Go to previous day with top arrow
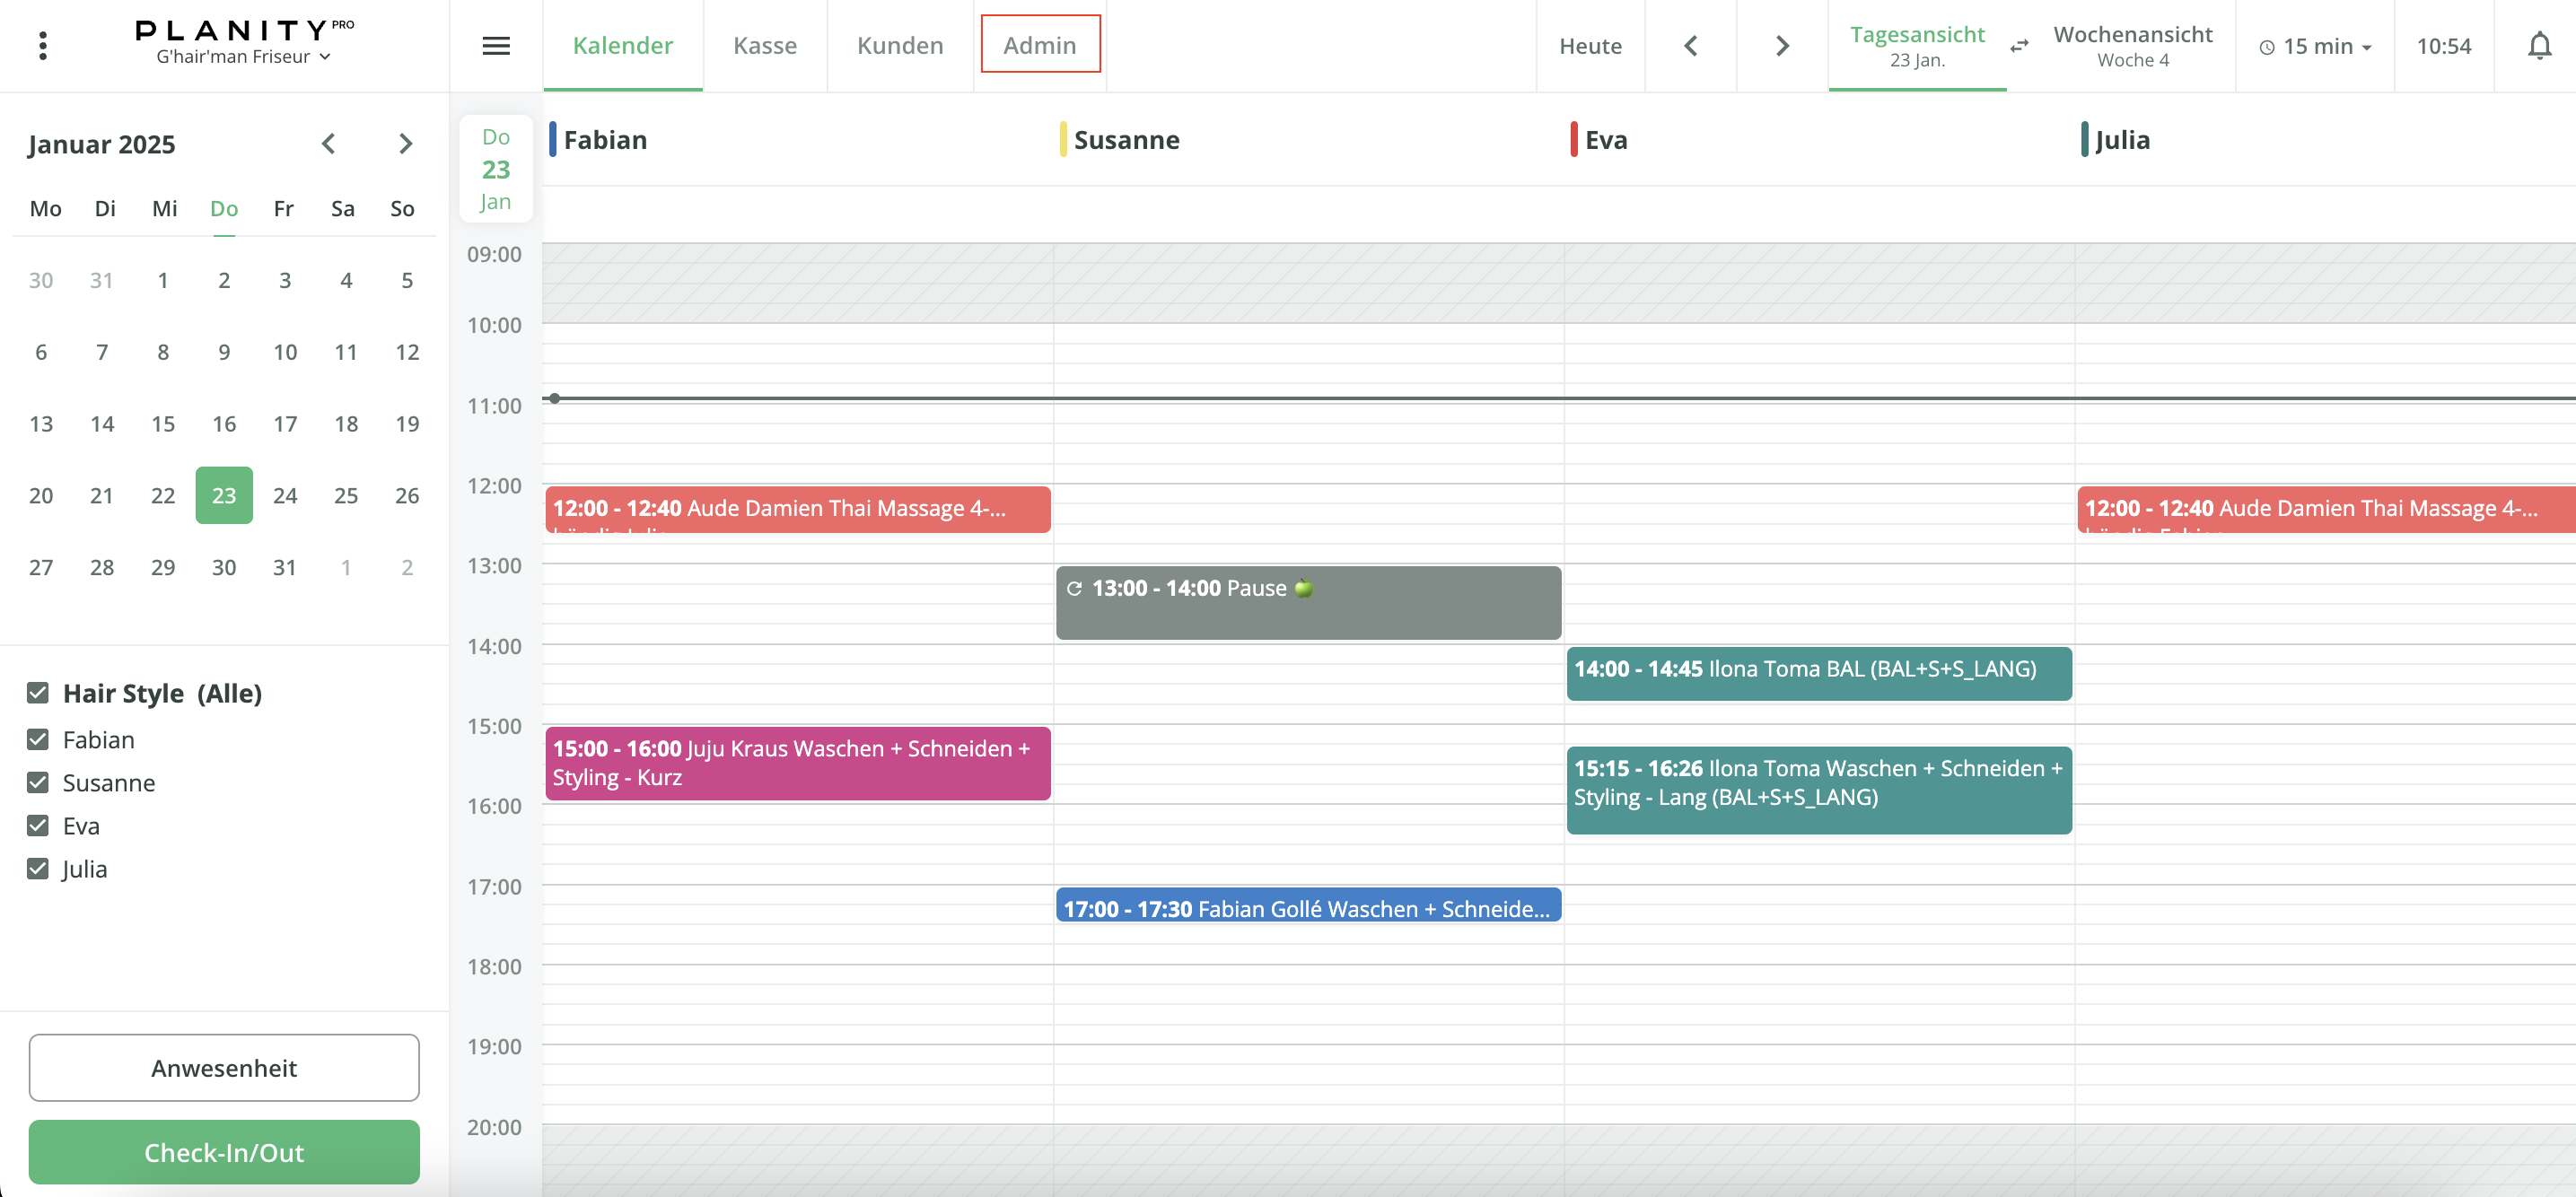This screenshot has width=2576, height=1197. point(1690,45)
